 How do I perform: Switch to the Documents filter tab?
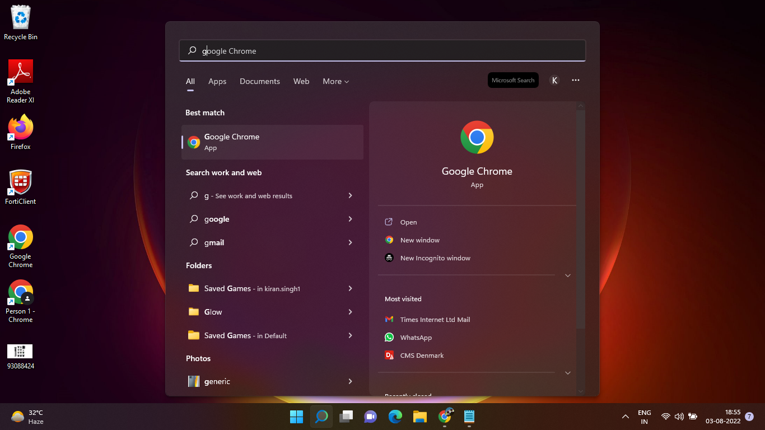[260, 81]
